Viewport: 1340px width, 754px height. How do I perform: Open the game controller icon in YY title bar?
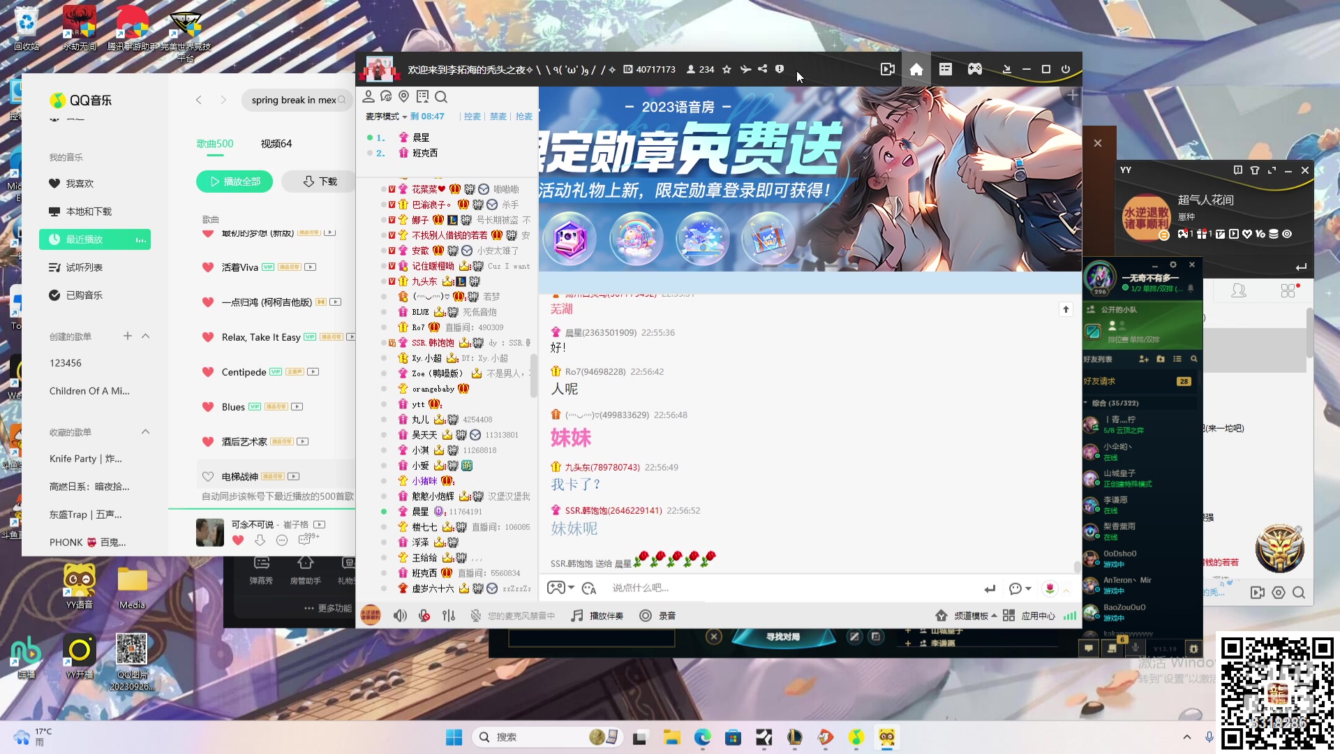[x=975, y=69]
